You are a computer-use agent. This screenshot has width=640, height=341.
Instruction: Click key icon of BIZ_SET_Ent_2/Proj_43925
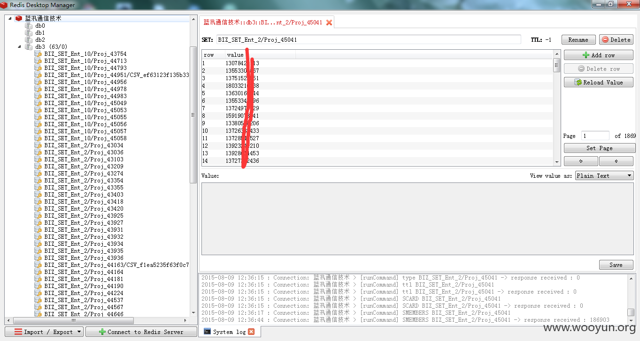[x=38, y=216]
